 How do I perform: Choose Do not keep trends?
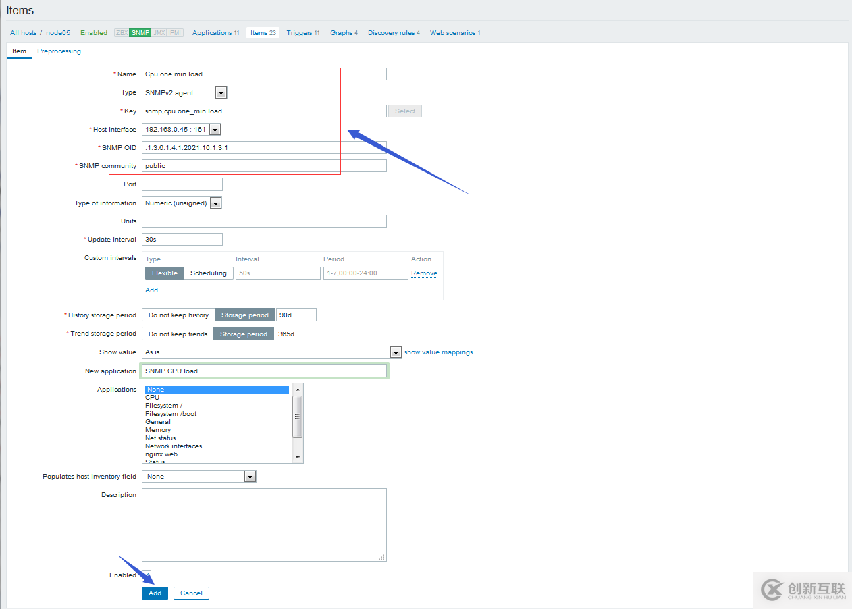178,334
